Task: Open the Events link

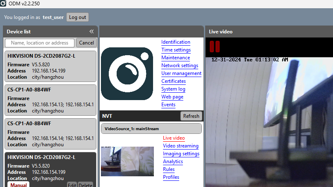Action: pyautogui.click(x=168, y=105)
